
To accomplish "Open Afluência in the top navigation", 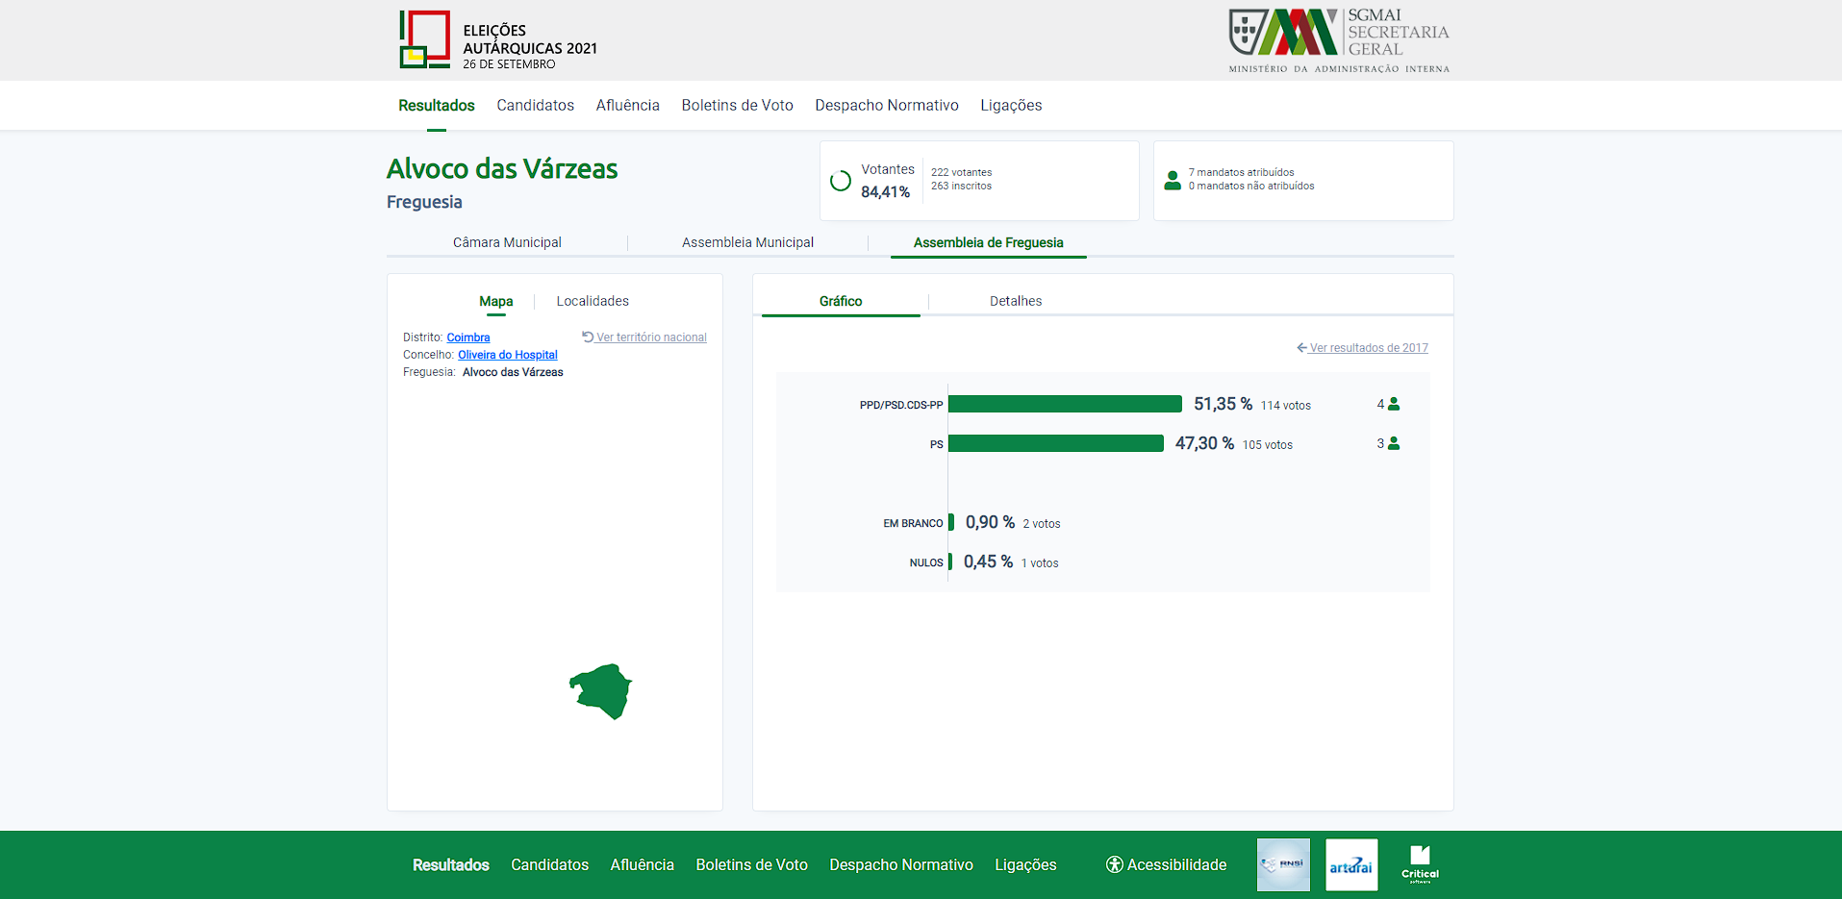I will point(627,106).
